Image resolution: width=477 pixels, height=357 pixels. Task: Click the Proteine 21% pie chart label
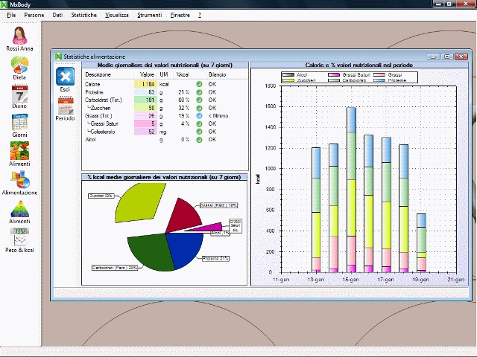click(215, 258)
